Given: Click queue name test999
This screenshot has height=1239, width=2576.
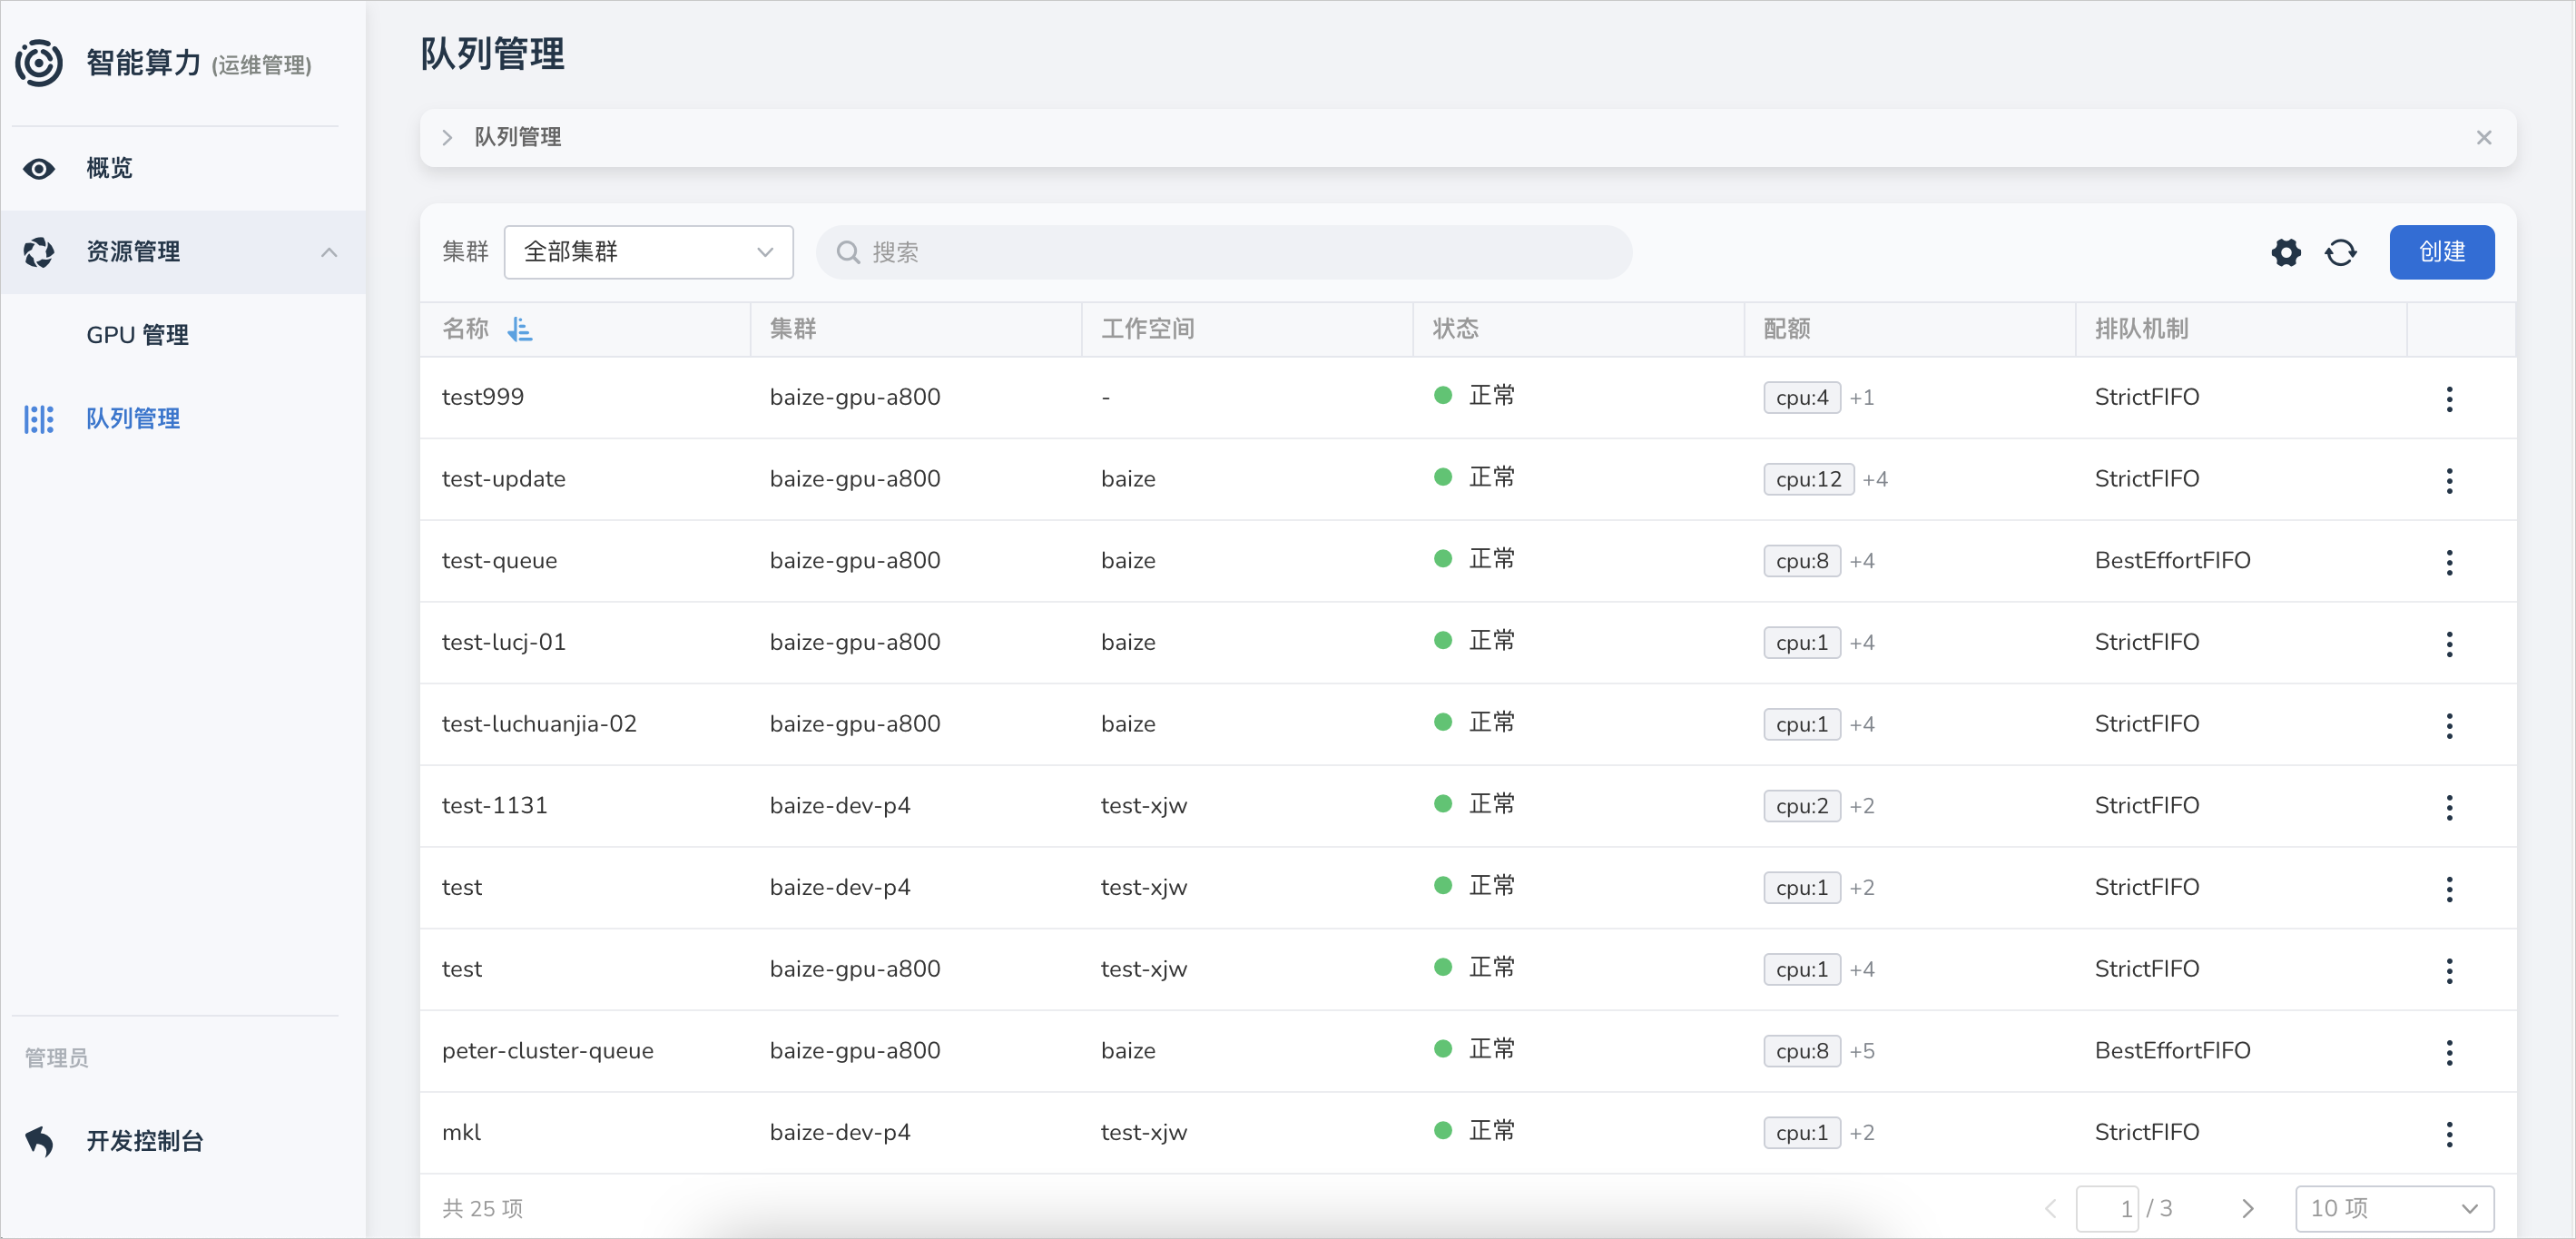Looking at the screenshot, I should point(483,397).
